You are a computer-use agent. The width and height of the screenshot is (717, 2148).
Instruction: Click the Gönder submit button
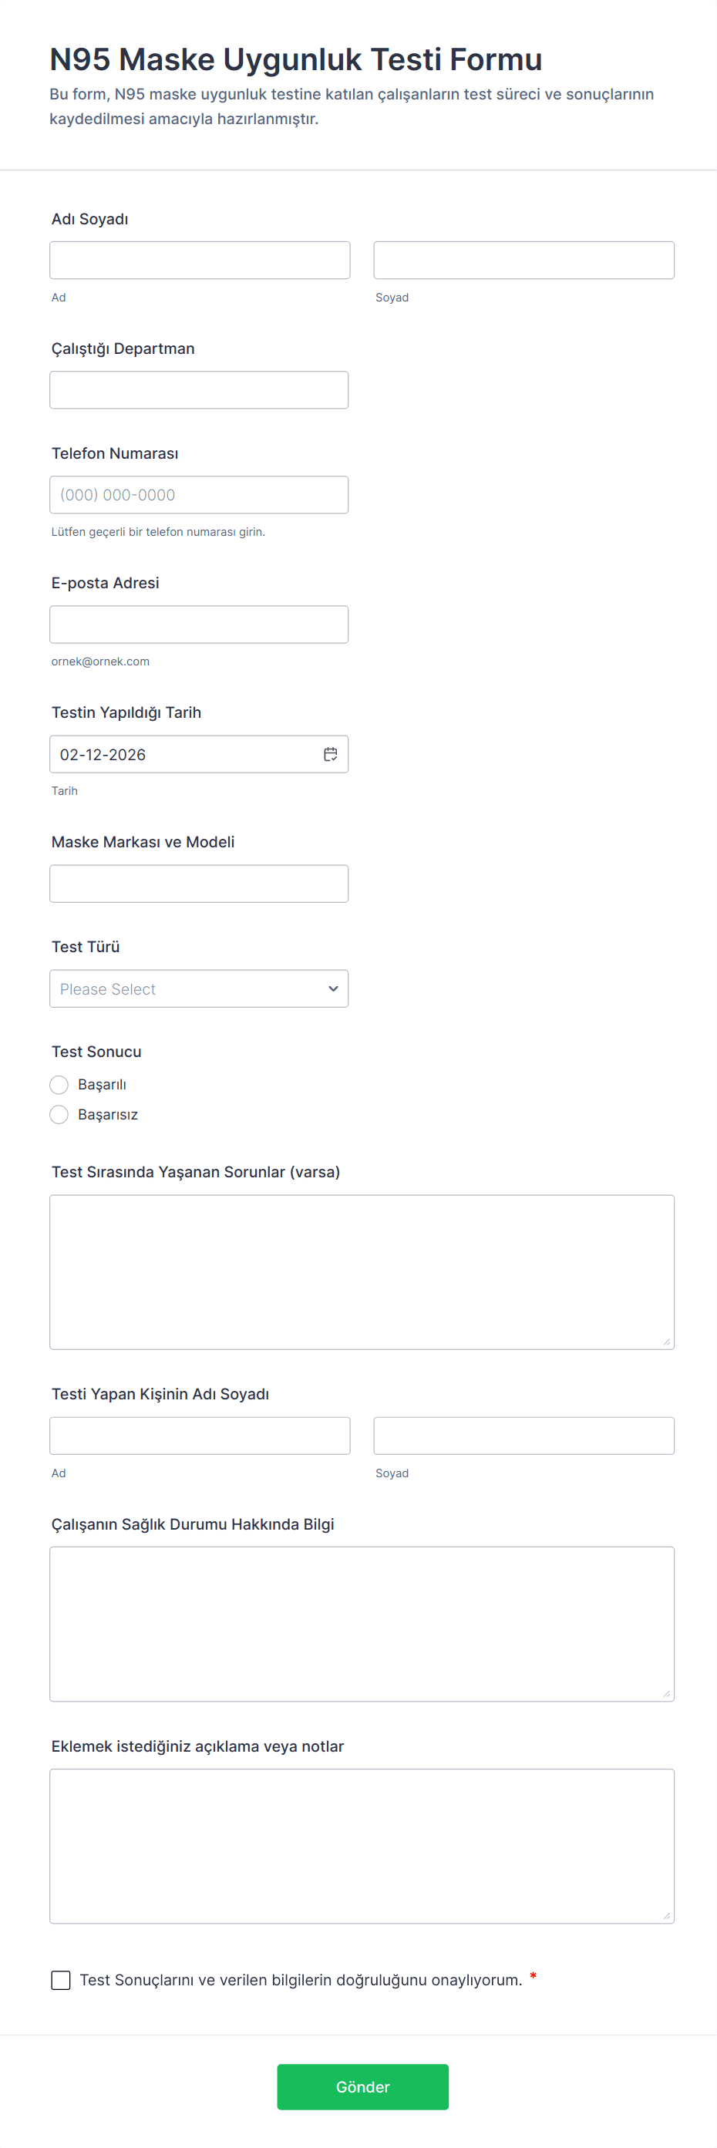click(362, 2086)
